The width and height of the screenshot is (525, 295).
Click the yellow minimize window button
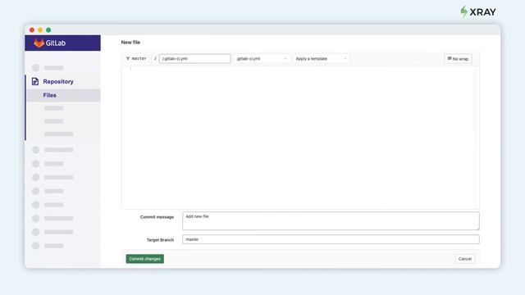point(40,30)
